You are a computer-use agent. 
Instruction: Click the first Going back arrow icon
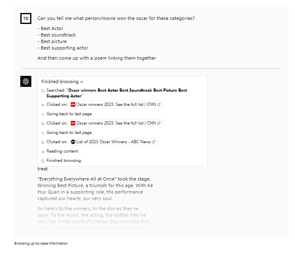(x=43, y=114)
